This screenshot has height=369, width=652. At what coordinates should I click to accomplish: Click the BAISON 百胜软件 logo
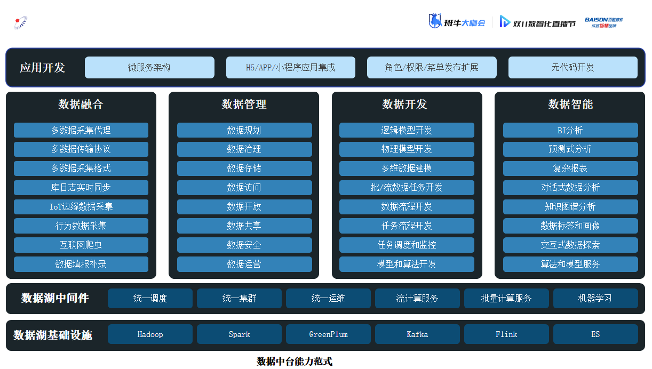(604, 22)
